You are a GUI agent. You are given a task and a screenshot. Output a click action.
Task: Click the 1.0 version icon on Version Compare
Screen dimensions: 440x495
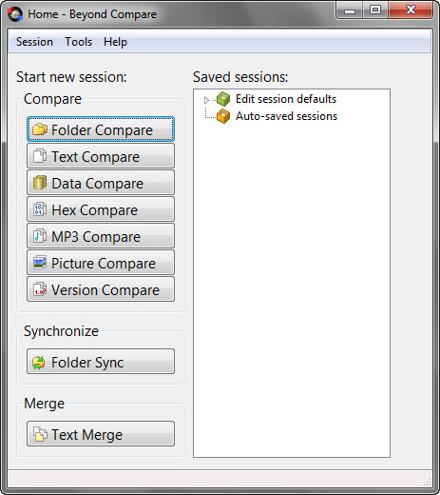(x=40, y=289)
